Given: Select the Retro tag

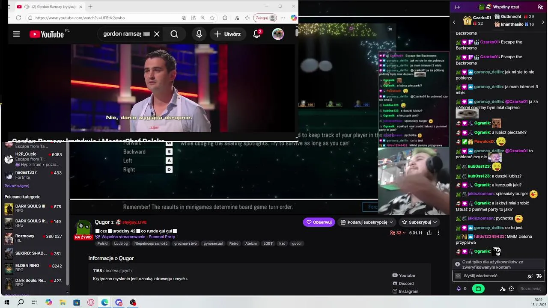Looking at the screenshot, I should pyautogui.click(x=234, y=243).
